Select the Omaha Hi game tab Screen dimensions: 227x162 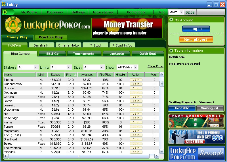point(41,45)
